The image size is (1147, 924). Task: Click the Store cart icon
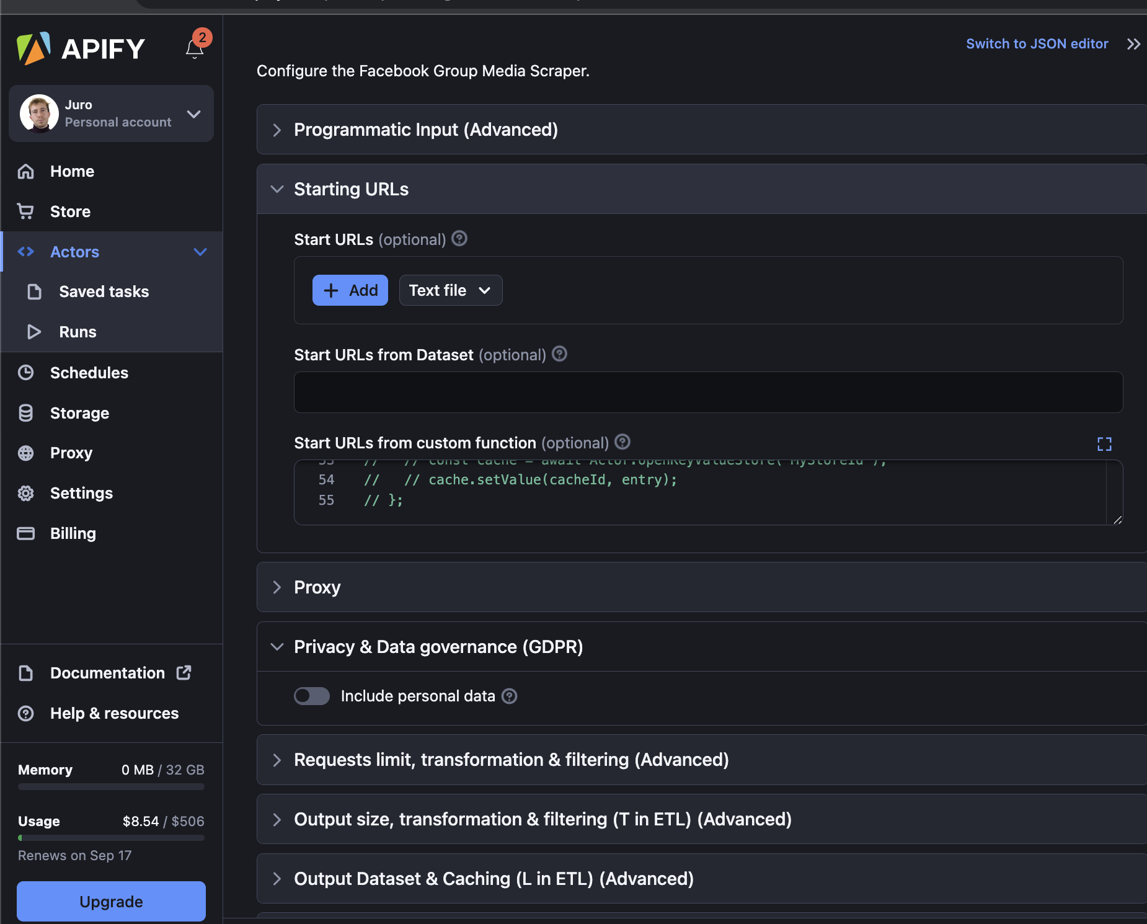click(x=25, y=211)
